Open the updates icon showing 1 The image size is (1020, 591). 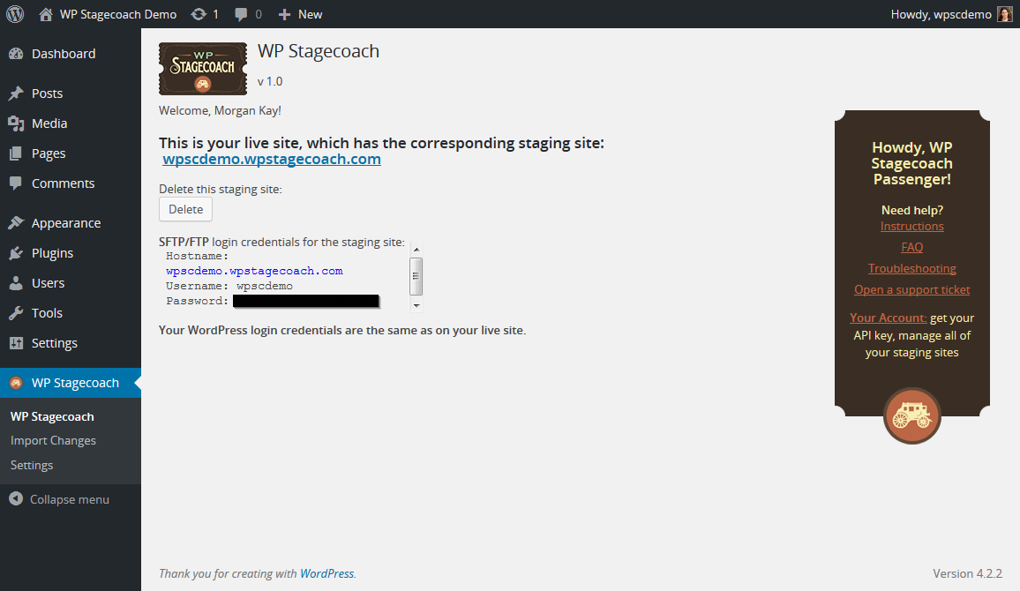point(199,14)
